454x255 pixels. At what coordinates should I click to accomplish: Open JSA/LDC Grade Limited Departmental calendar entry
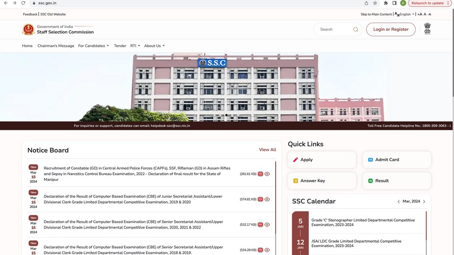(356, 244)
